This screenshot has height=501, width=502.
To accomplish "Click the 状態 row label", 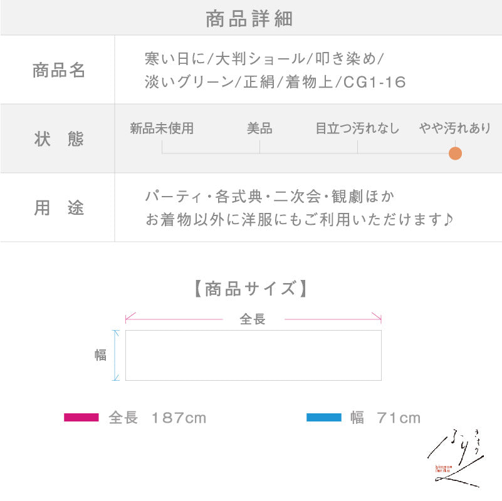I will (x=58, y=139).
